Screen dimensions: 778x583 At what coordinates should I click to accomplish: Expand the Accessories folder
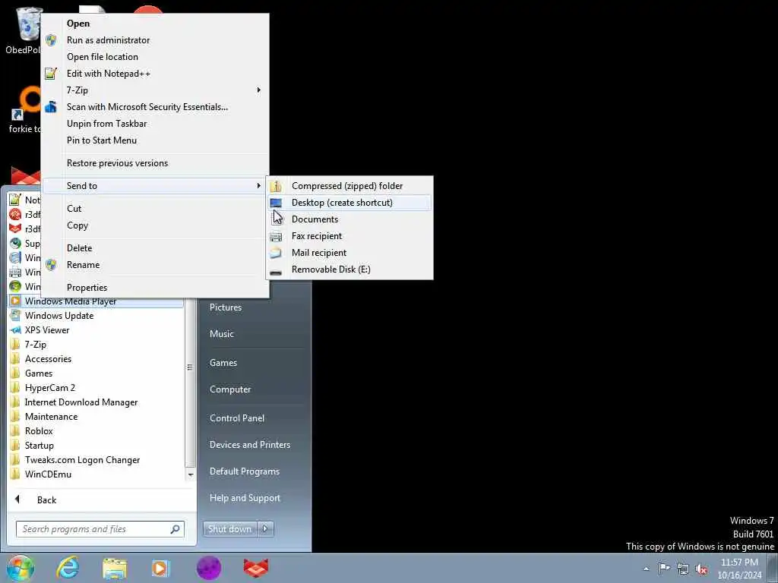tap(96, 359)
